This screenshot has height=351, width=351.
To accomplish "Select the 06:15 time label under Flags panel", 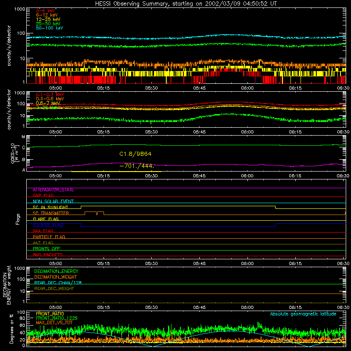I will click(x=295, y=264).
